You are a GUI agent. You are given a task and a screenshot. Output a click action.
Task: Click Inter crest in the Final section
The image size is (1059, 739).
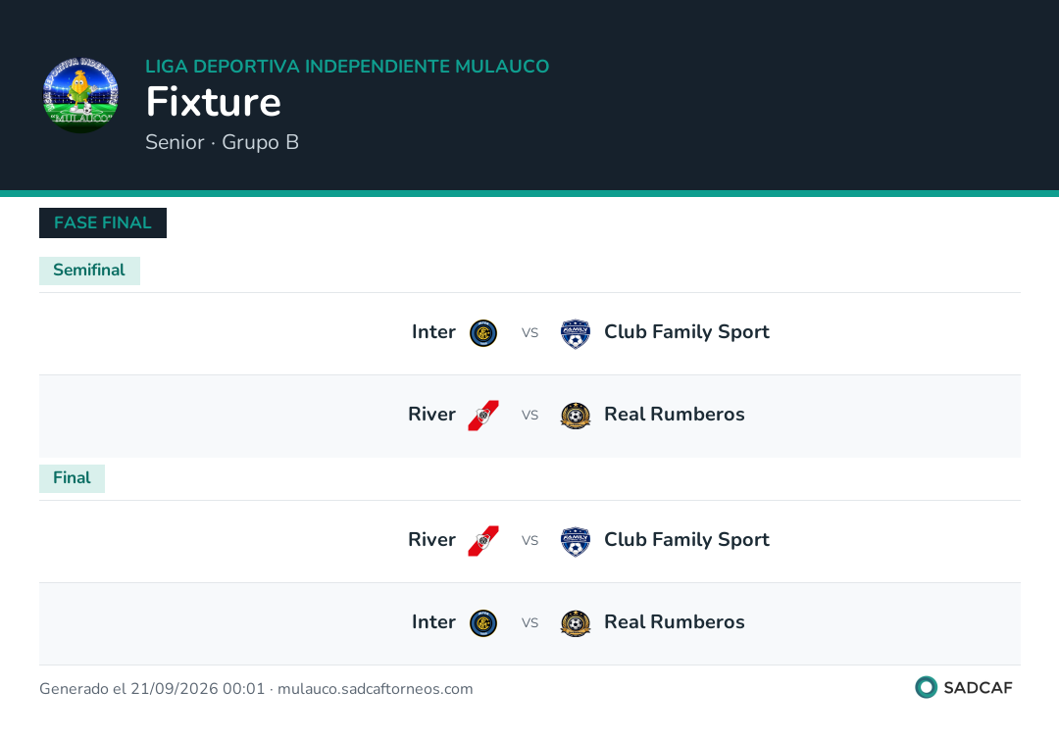[482, 623]
